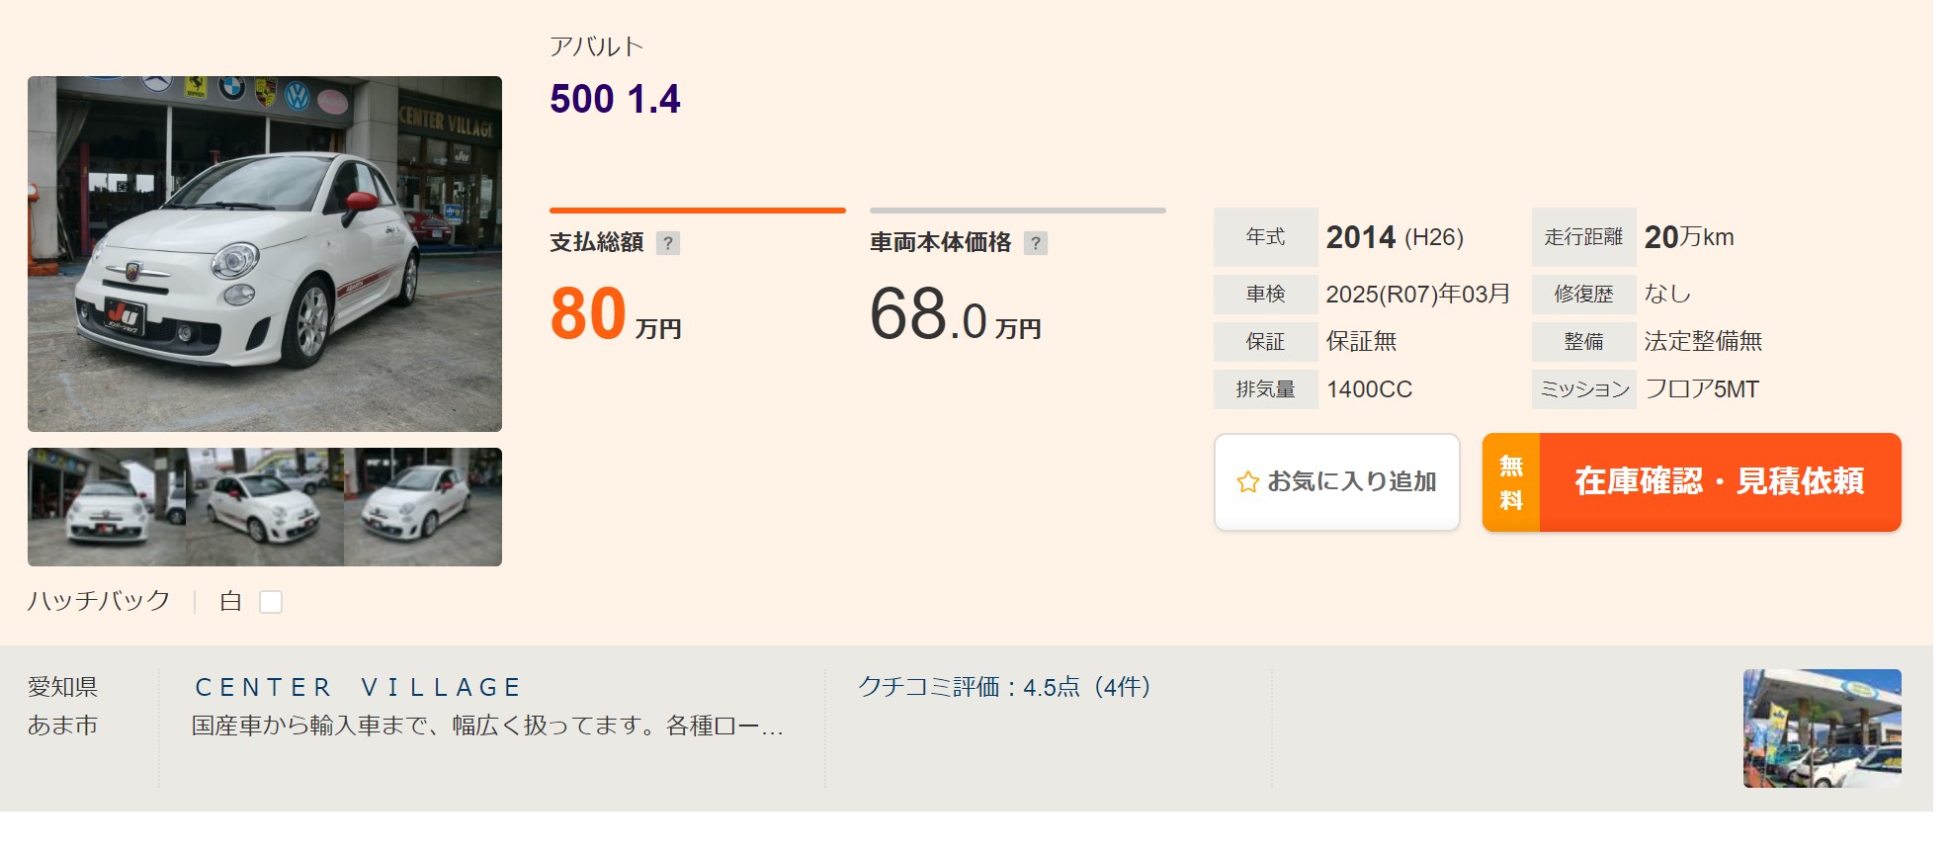Open the CENTER VILLAGE dealer shop photo
The width and height of the screenshot is (1952, 855).
click(x=1822, y=728)
